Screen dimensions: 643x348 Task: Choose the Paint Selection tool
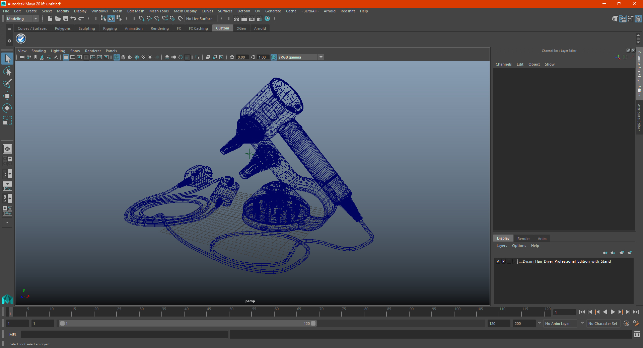(7, 83)
